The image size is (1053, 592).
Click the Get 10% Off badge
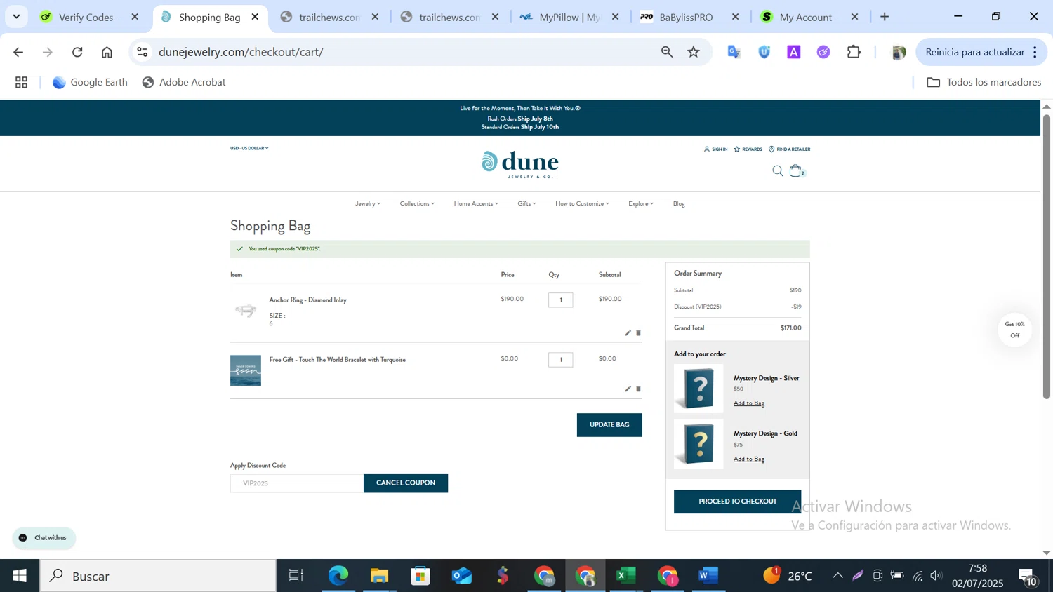(1014, 330)
